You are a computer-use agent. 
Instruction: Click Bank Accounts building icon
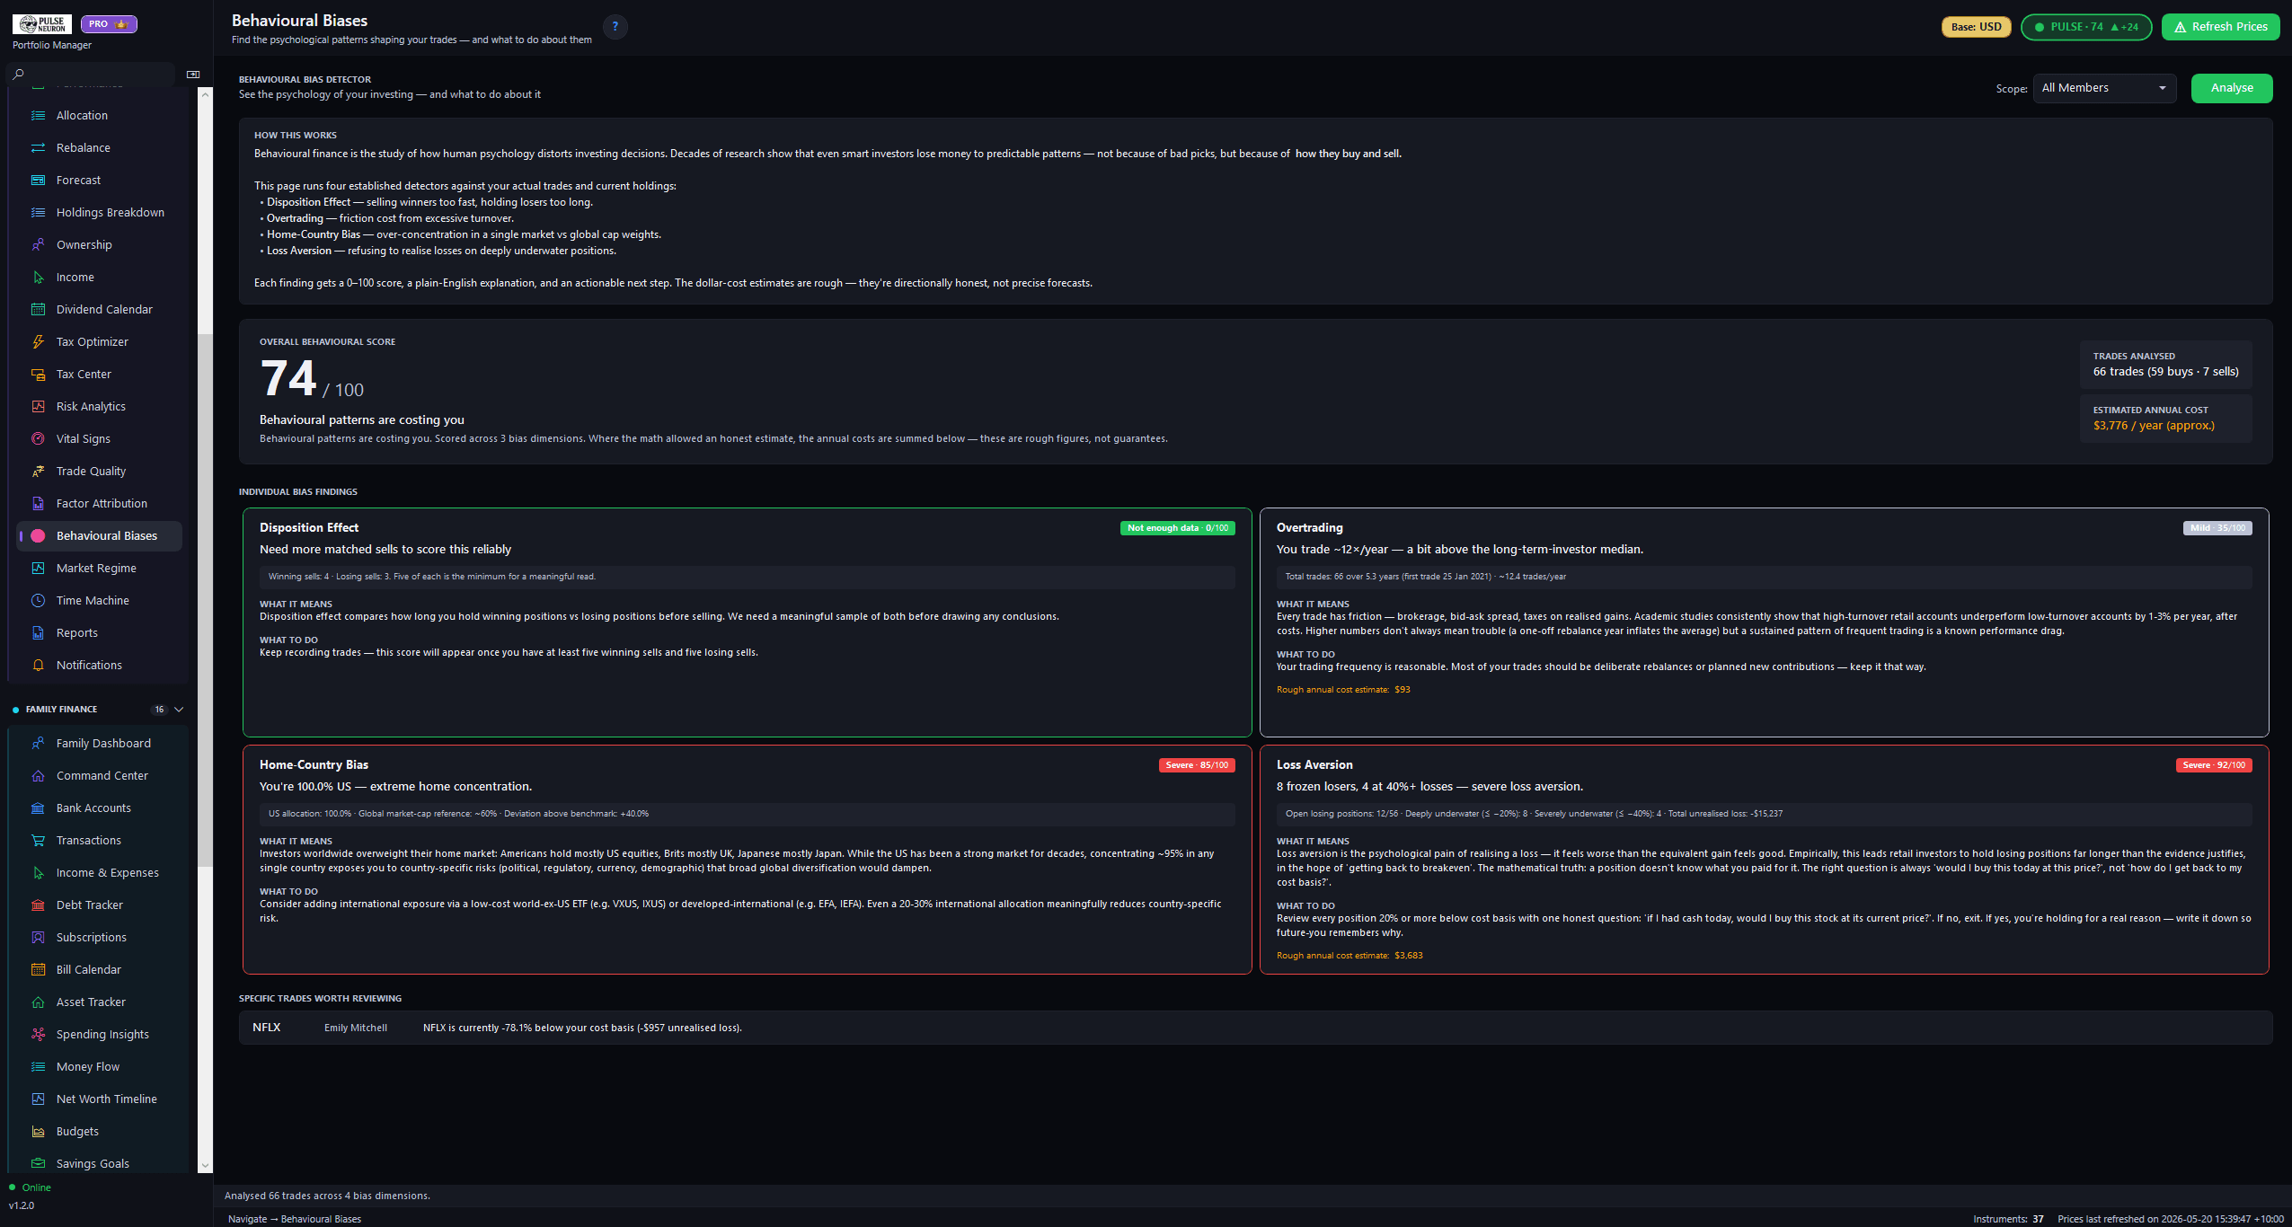coord(38,808)
